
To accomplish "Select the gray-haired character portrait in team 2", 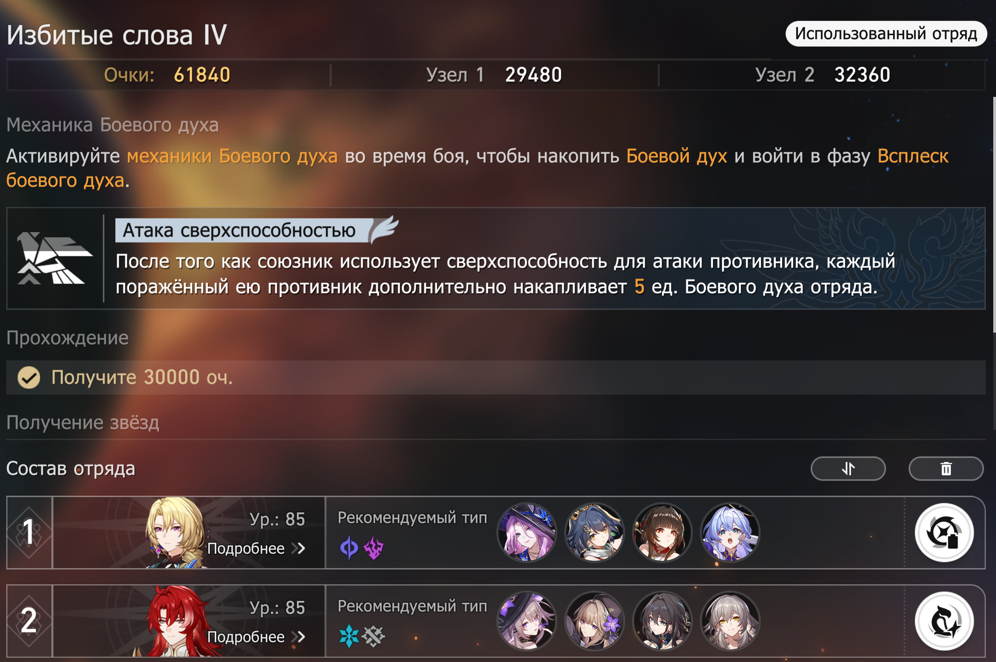I will click(730, 621).
